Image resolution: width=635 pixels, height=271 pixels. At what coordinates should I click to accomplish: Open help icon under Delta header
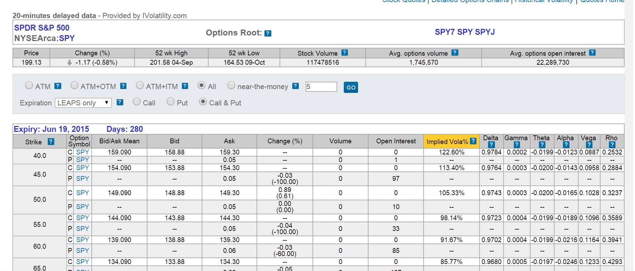(x=491, y=145)
